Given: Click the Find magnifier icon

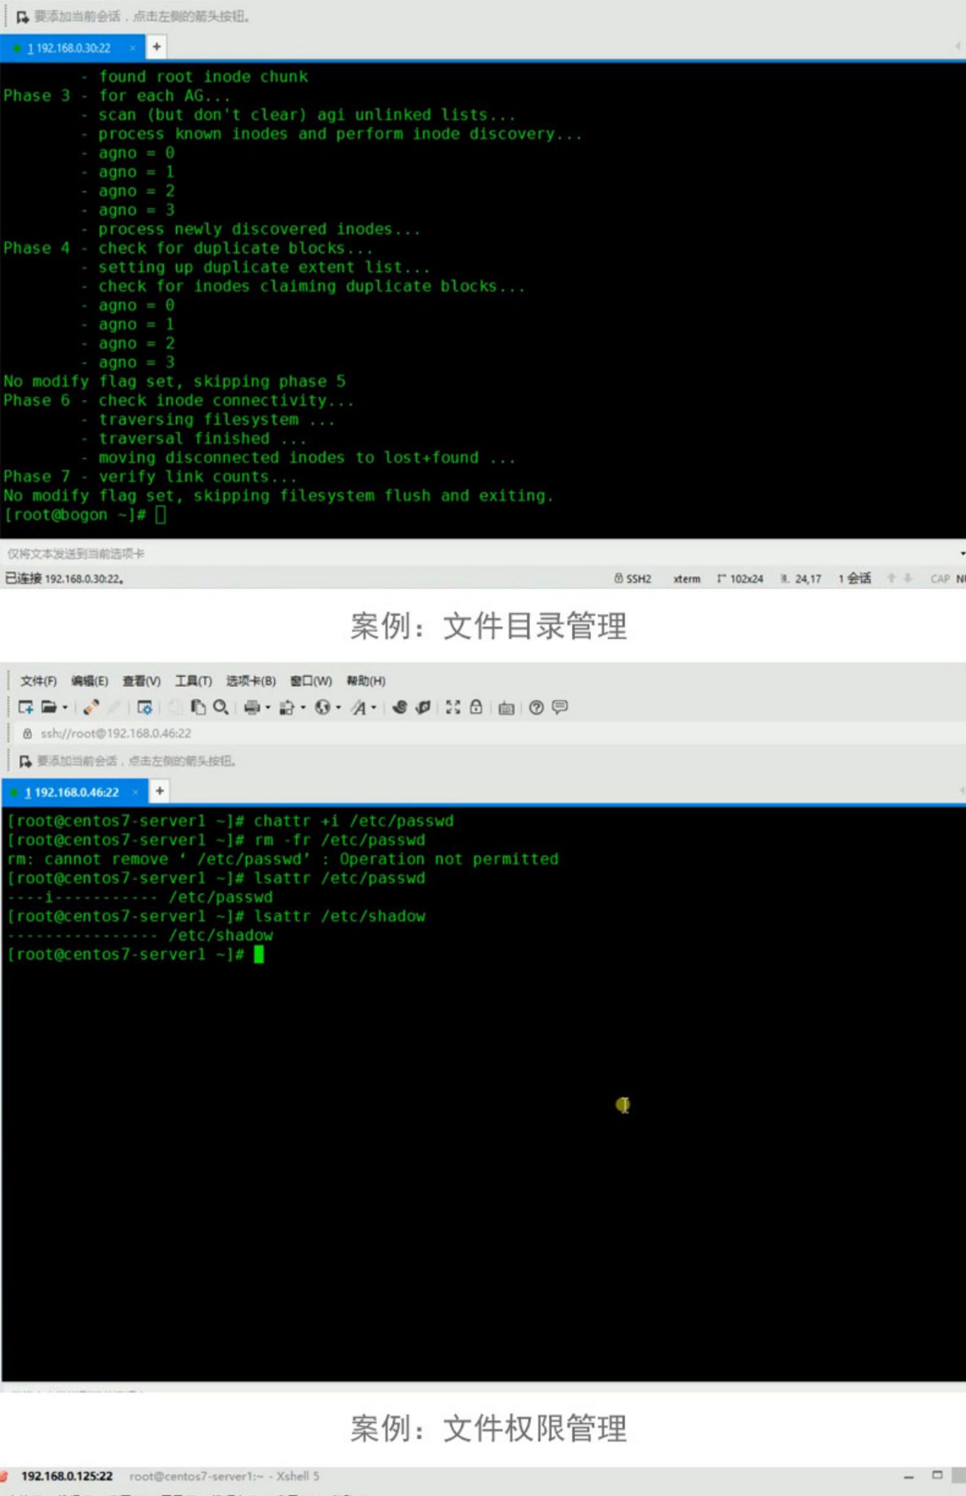Looking at the screenshot, I should point(221,707).
